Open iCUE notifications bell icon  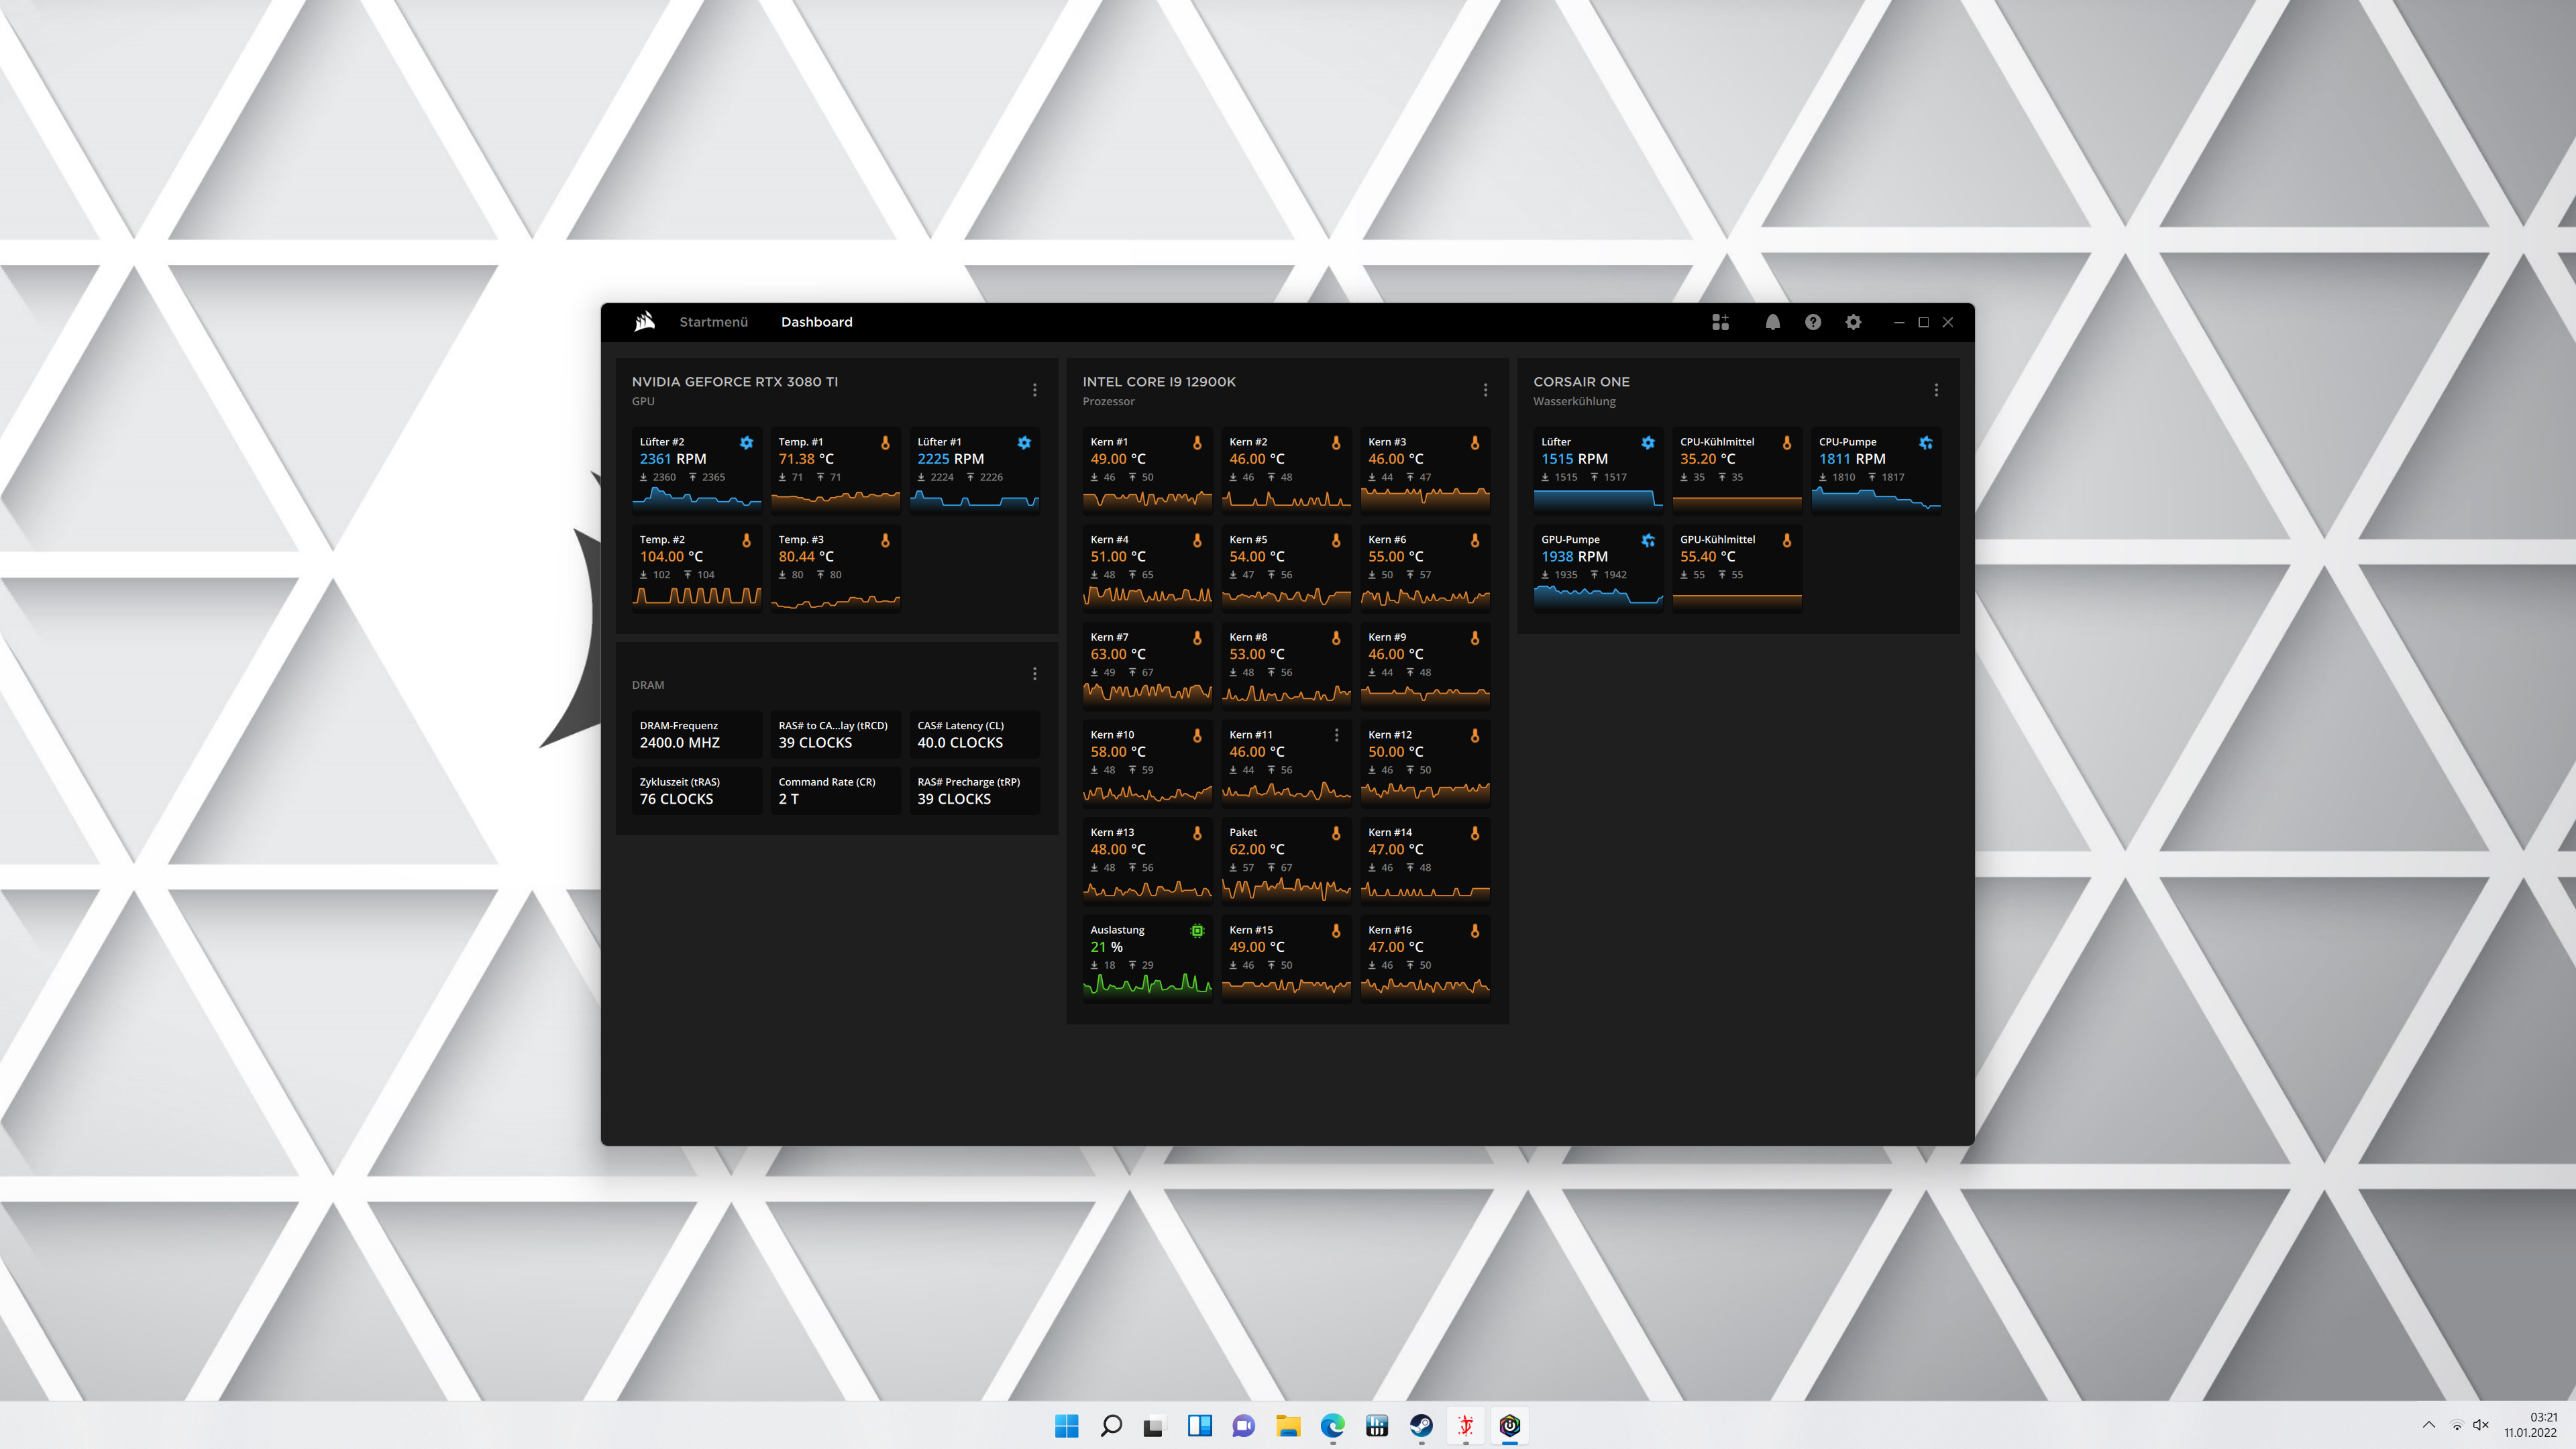[x=1772, y=321]
